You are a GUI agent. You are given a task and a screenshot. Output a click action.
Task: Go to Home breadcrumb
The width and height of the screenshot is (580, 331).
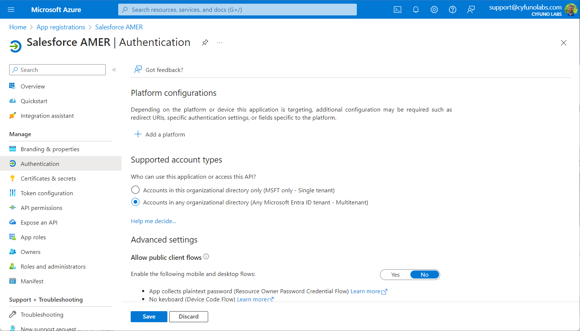tap(18, 27)
